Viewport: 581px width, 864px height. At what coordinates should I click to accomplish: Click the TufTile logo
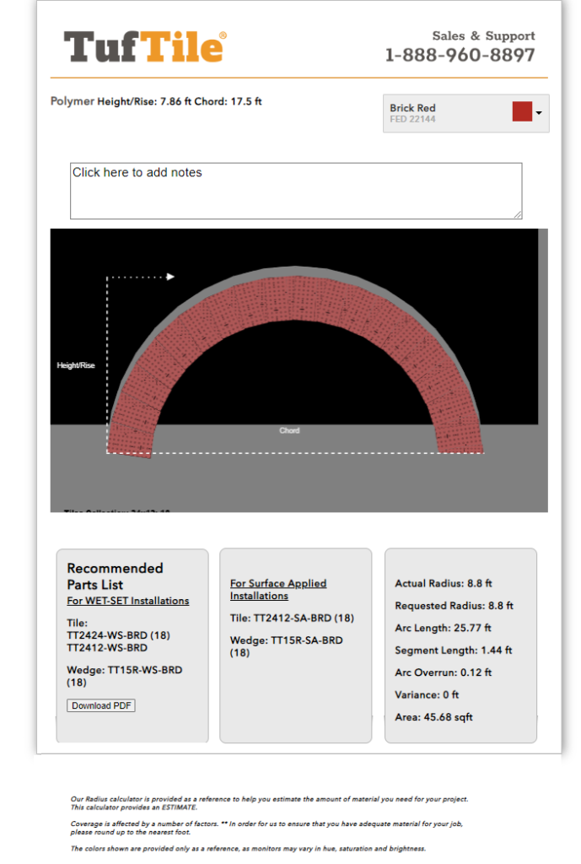pos(144,47)
